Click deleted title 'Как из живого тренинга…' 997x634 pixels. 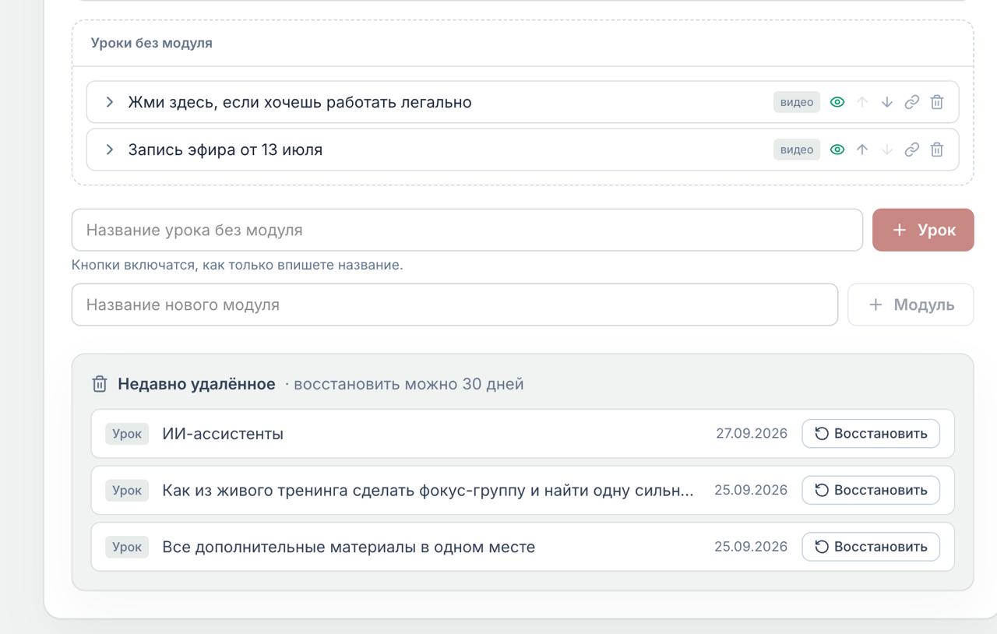point(428,490)
